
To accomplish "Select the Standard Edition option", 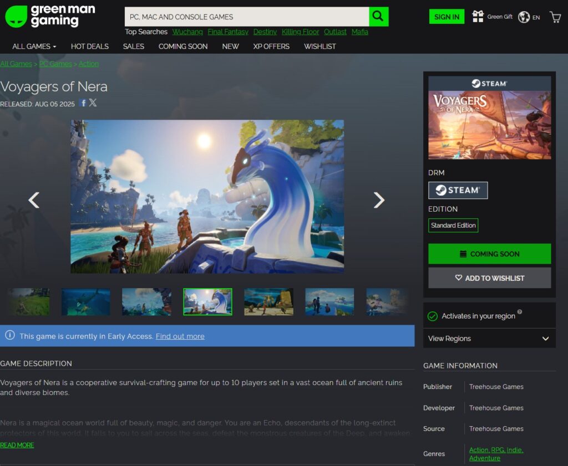I will point(453,226).
